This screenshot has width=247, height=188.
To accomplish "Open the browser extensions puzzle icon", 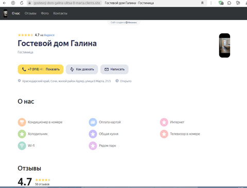I will click(x=230, y=3).
